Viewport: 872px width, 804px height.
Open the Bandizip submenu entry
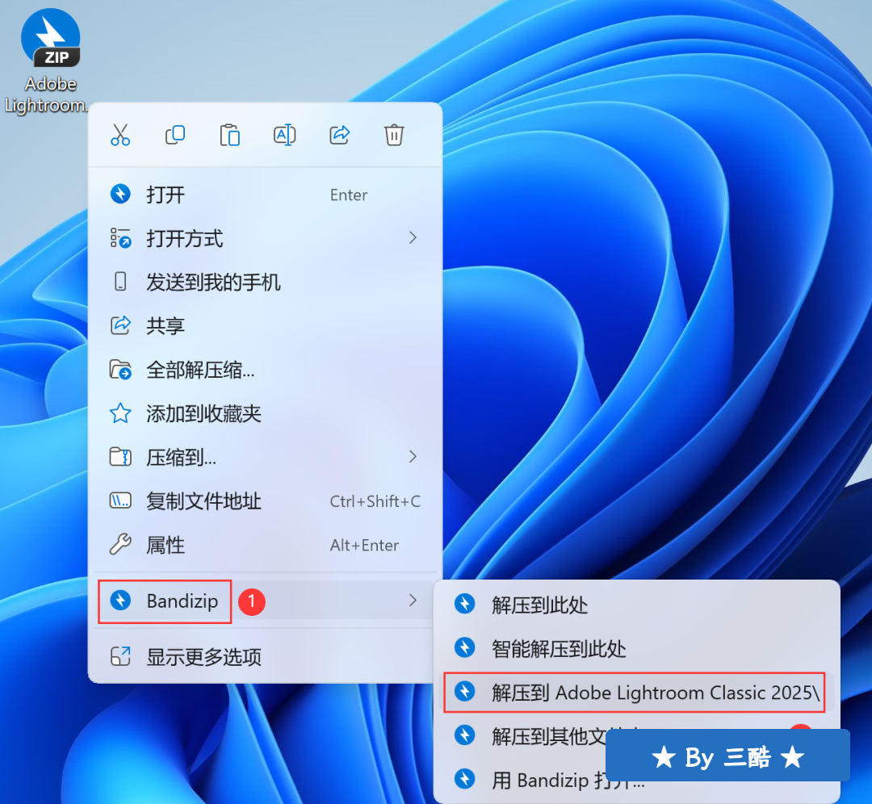(266, 601)
